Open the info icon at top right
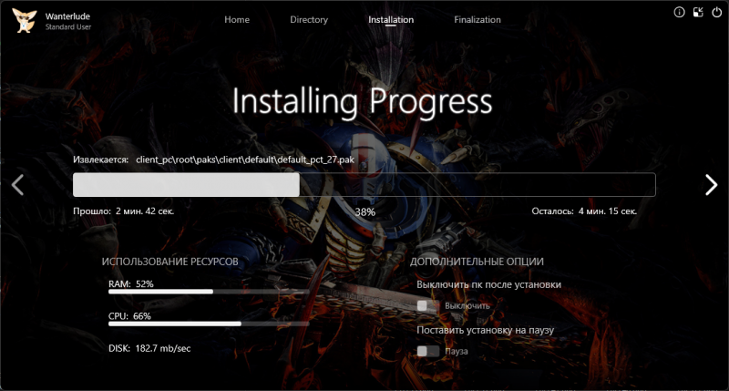The width and height of the screenshot is (729, 391). click(x=679, y=13)
